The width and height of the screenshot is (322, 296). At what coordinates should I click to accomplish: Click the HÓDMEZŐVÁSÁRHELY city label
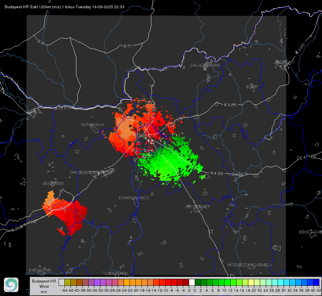250,265
